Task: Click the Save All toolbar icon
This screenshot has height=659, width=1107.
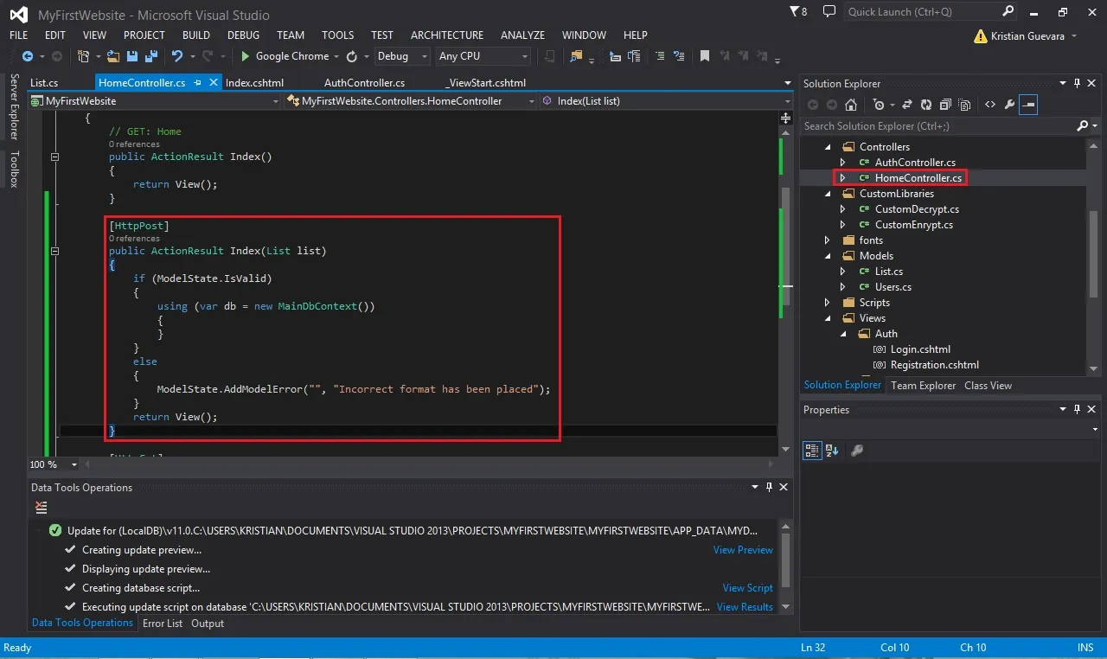Action: 150,56
